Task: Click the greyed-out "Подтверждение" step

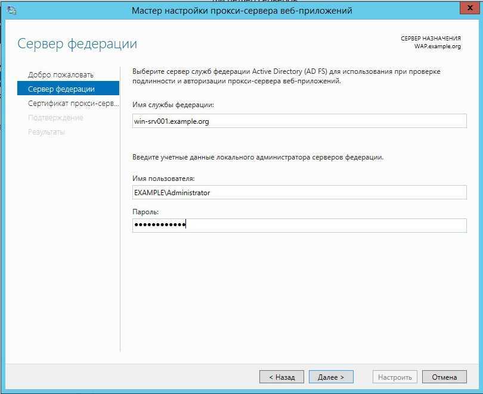Action: click(55, 118)
